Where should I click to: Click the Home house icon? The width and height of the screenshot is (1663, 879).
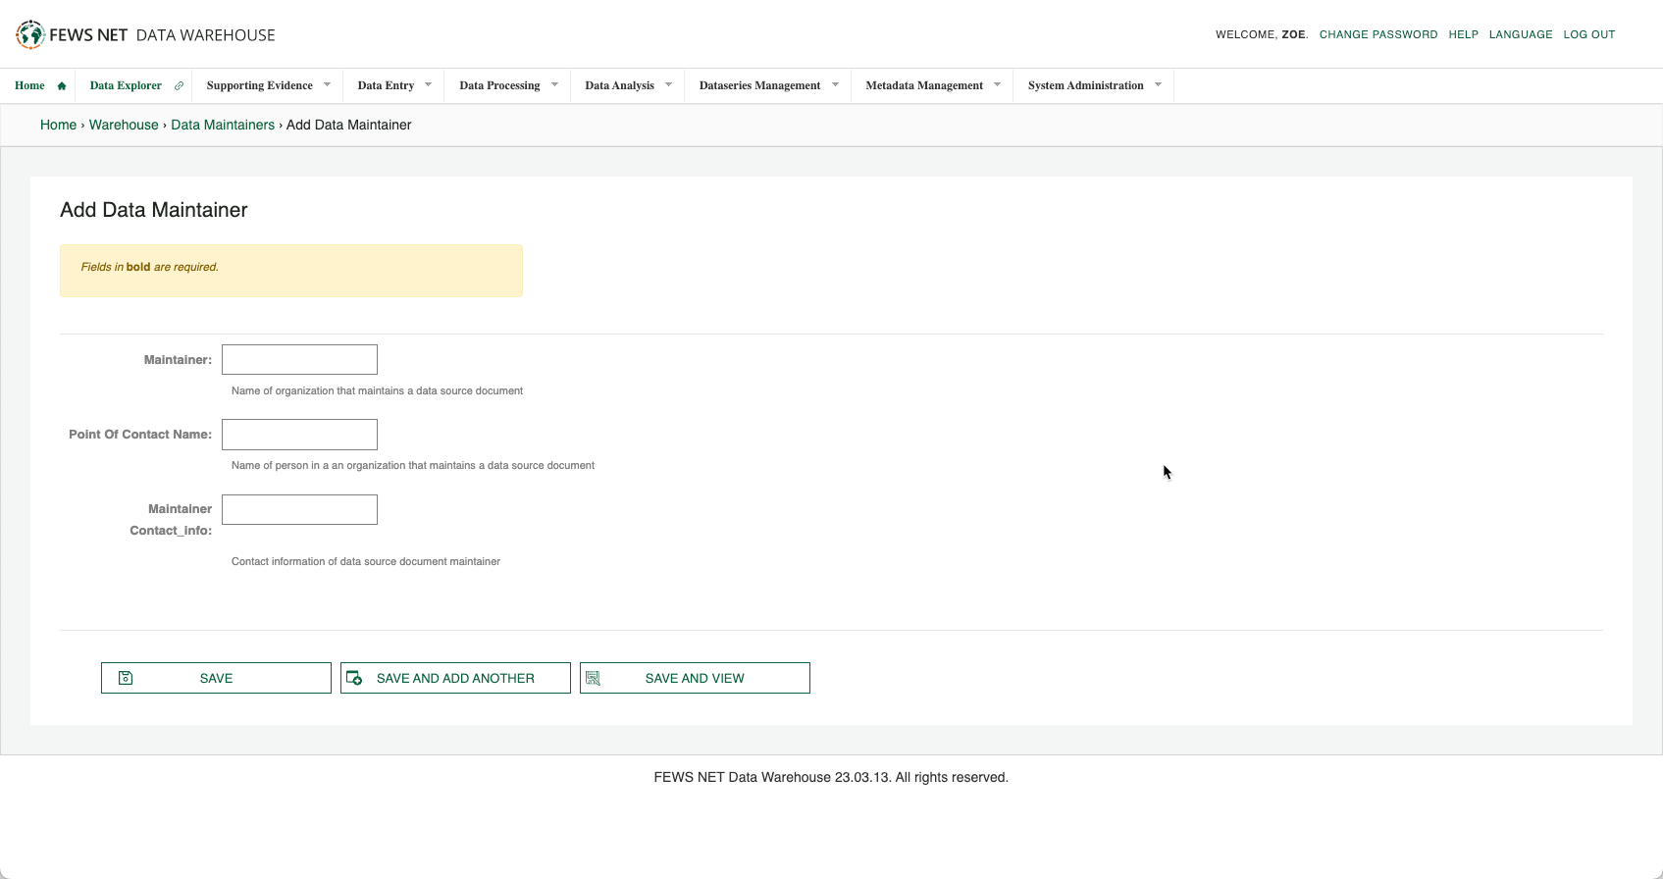tap(62, 86)
